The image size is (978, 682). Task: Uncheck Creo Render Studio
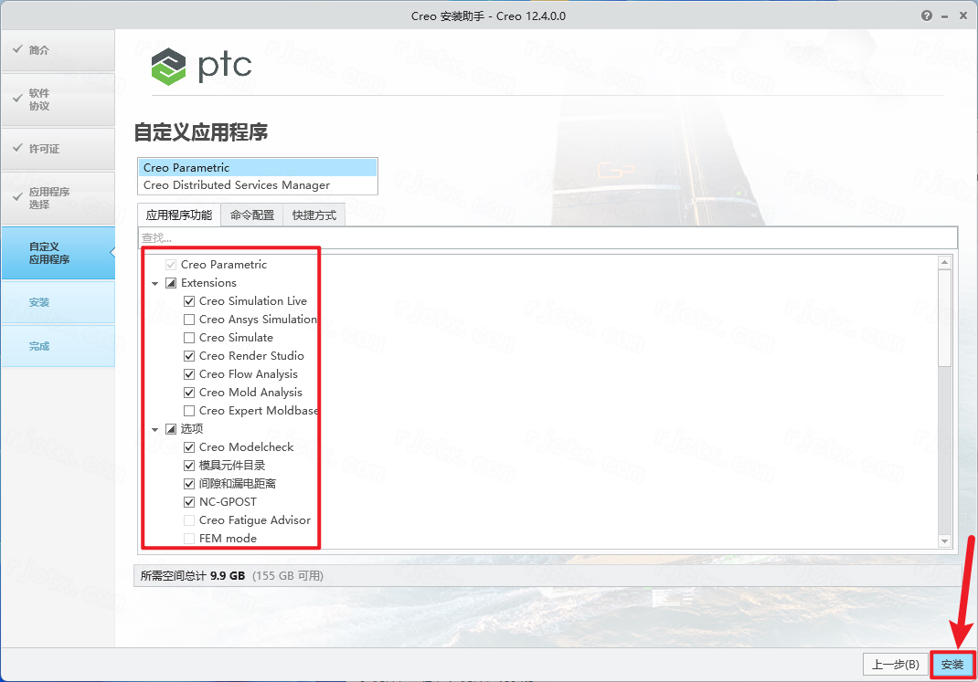tap(189, 356)
